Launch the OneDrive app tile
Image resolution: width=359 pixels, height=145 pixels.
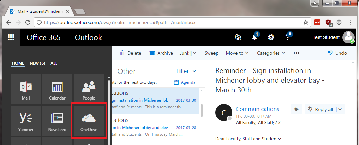click(89, 121)
